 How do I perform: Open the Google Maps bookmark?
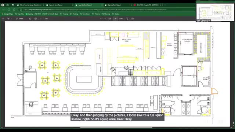[x=7, y=14]
